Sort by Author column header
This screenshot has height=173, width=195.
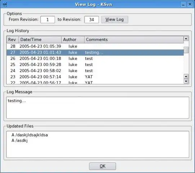(73, 40)
